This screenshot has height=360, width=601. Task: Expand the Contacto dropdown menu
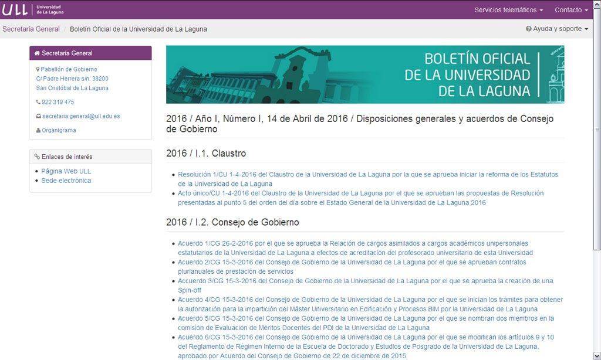tap(570, 10)
